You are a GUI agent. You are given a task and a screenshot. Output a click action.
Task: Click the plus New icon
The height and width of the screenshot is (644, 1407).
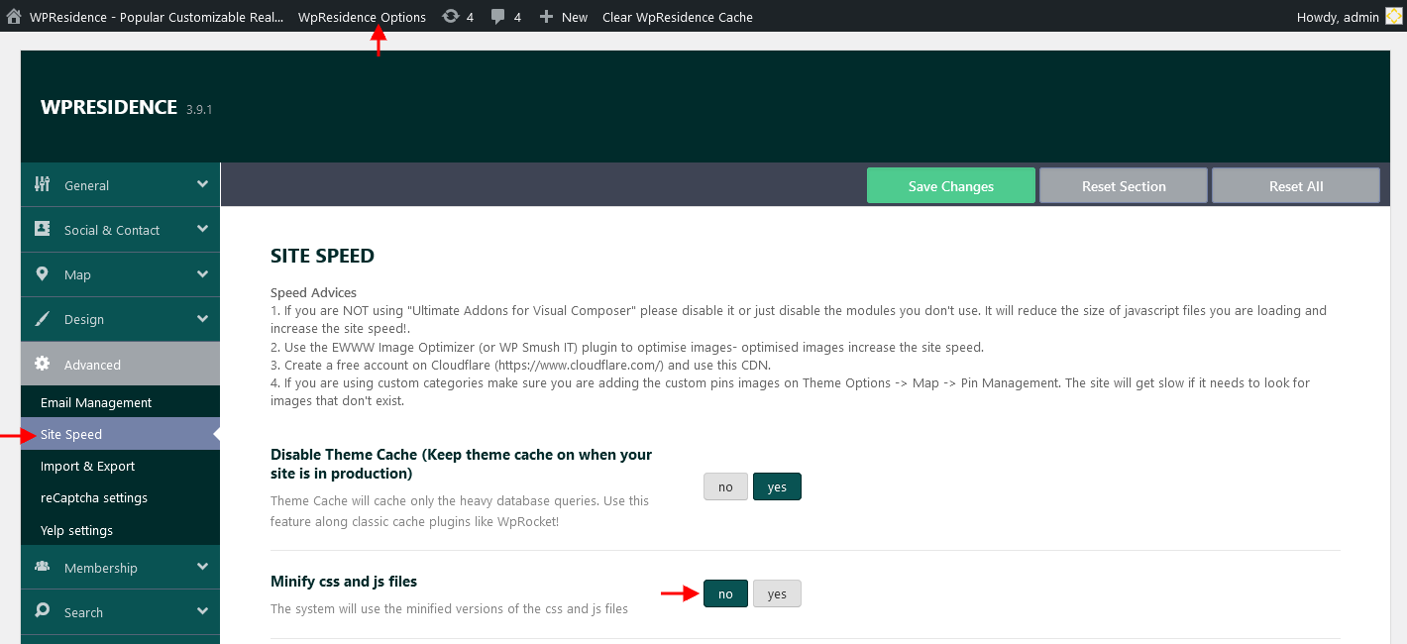tap(546, 17)
